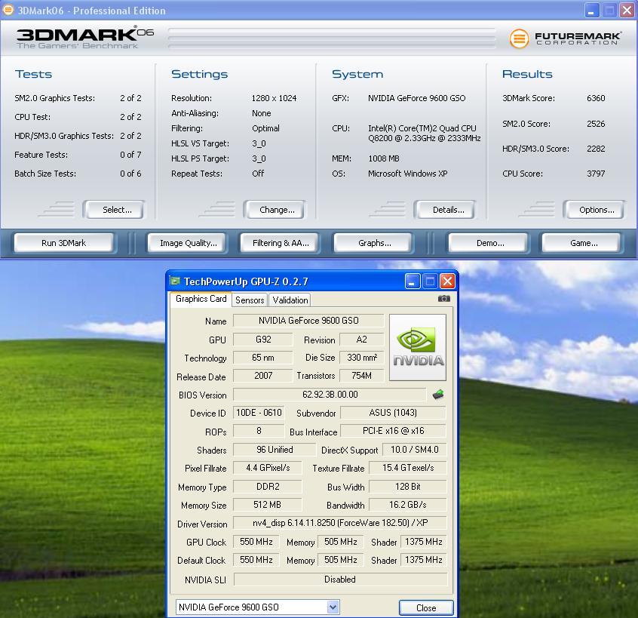The width and height of the screenshot is (638, 618).
Task: Click the Default Clock Shader field 1375 MHz
Action: [424, 560]
